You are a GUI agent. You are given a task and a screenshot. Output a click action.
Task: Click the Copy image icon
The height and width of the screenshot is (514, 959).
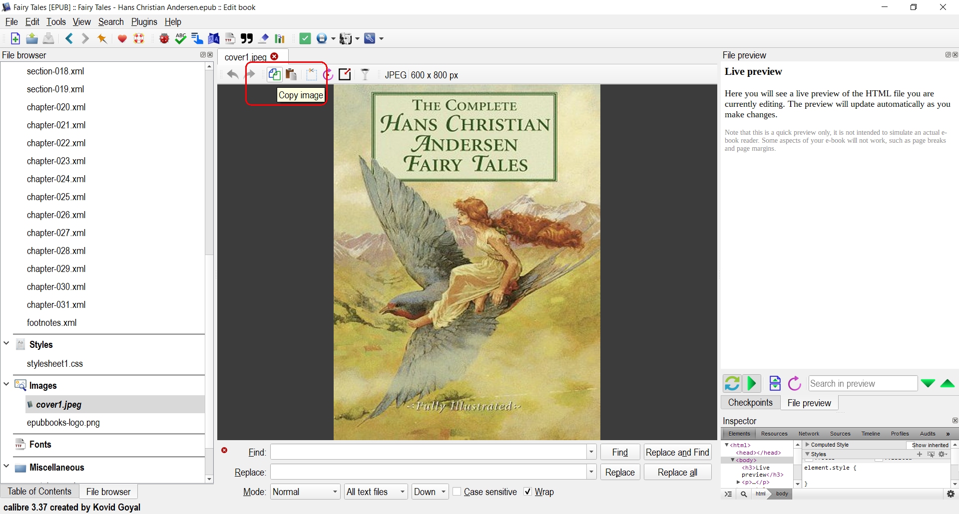point(274,75)
